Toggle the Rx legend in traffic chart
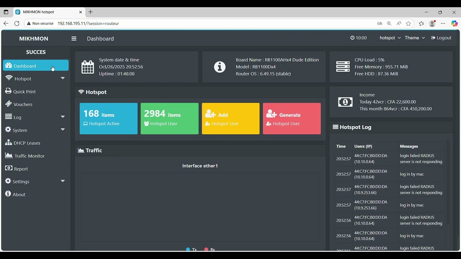The height and width of the screenshot is (259, 461). pyautogui.click(x=210, y=249)
